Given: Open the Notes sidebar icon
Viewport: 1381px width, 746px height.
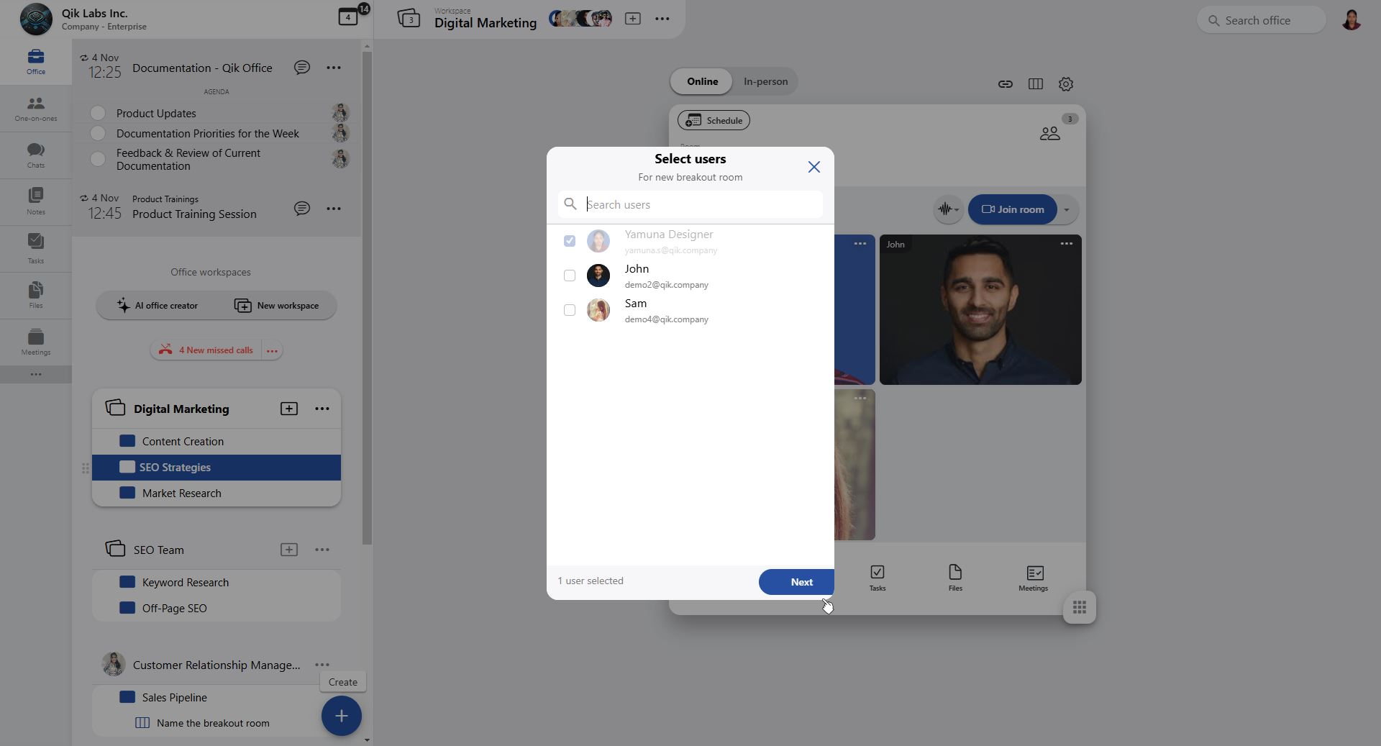Looking at the screenshot, I should pyautogui.click(x=35, y=201).
